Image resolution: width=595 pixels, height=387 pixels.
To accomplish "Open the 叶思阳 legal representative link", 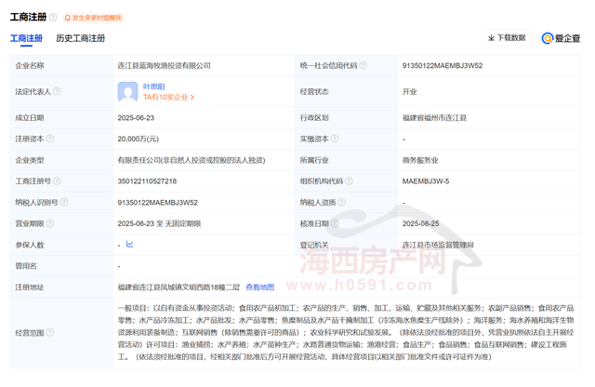I will (152, 86).
